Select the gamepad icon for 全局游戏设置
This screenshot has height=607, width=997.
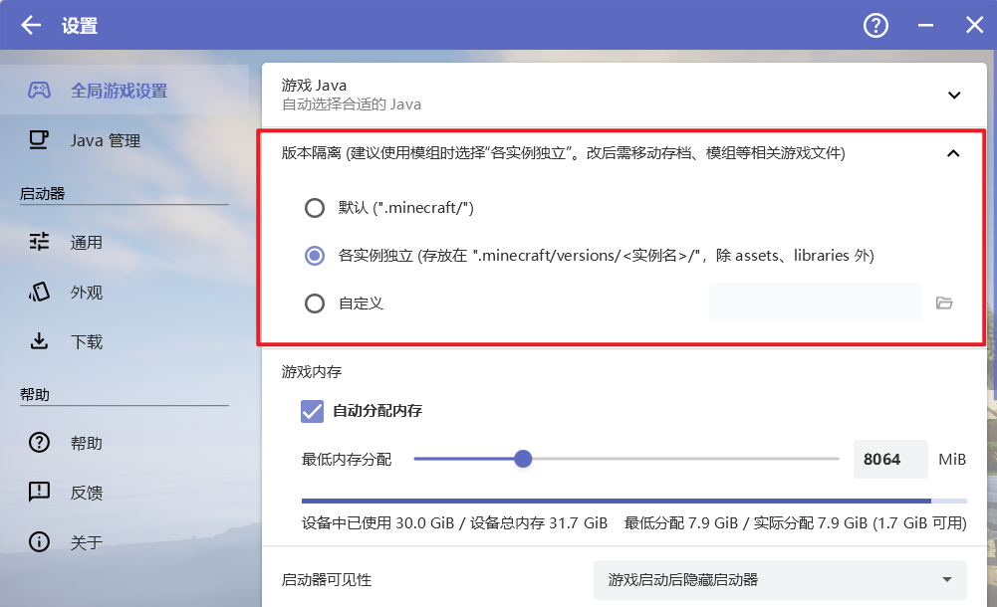click(x=38, y=90)
